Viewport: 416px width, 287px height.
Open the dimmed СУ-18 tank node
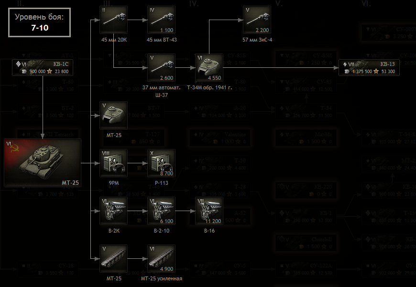tap(48, 269)
